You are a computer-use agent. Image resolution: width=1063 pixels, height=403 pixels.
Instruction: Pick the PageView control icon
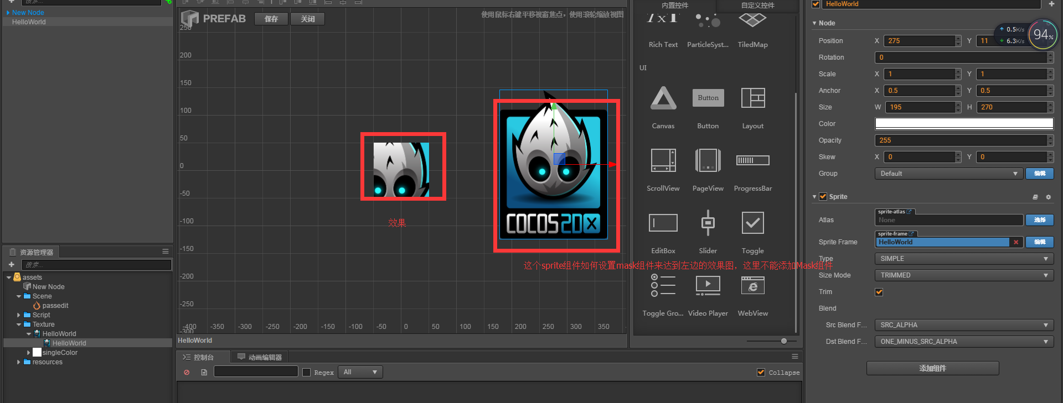pos(708,160)
